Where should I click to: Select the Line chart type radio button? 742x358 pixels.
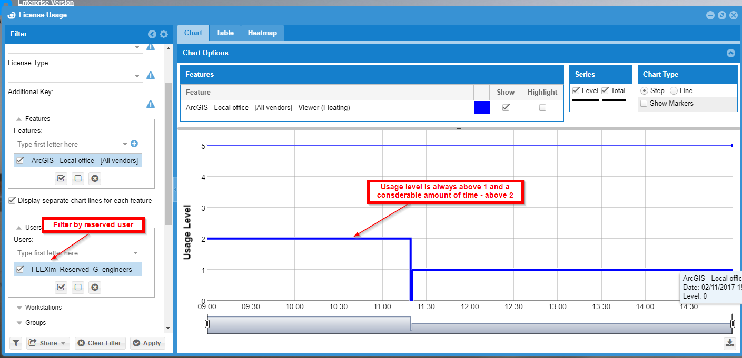(674, 91)
